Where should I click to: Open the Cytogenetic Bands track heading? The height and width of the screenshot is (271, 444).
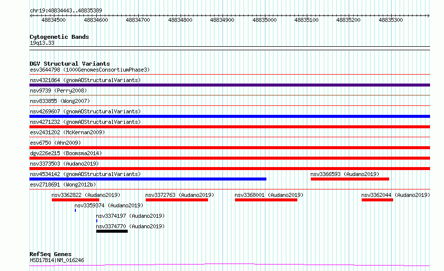(x=59, y=37)
